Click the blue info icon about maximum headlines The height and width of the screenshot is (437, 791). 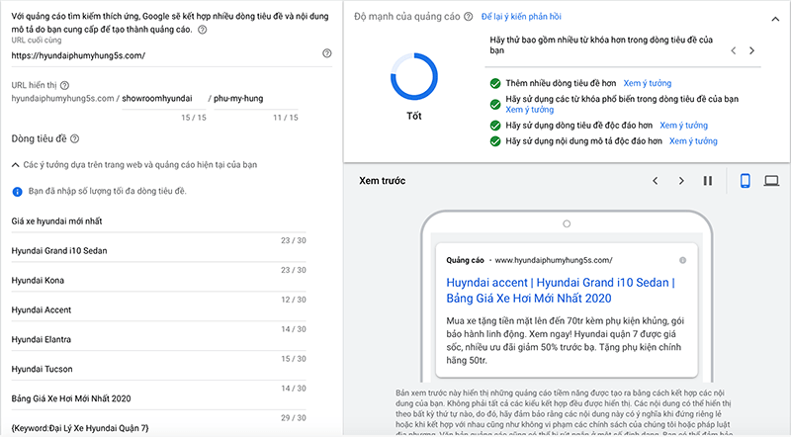pos(17,192)
